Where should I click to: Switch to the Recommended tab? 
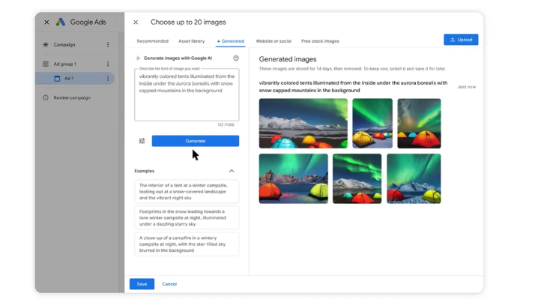tap(153, 41)
